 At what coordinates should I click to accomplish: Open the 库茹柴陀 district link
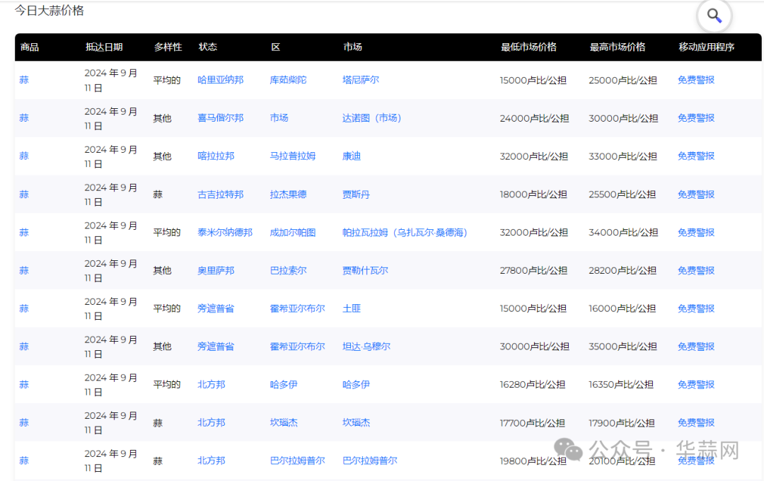(x=288, y=80)
